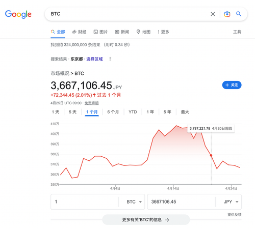Click the 选择区域 link

click(94, 59)
